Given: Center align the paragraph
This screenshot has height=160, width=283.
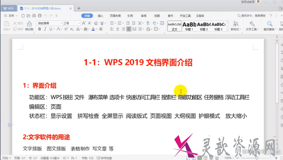Looking at the screenshot, I should (118, 29).
